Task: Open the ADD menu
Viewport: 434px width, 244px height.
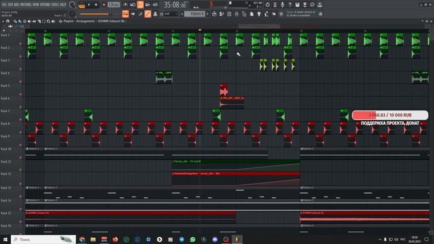Action: 16,5
